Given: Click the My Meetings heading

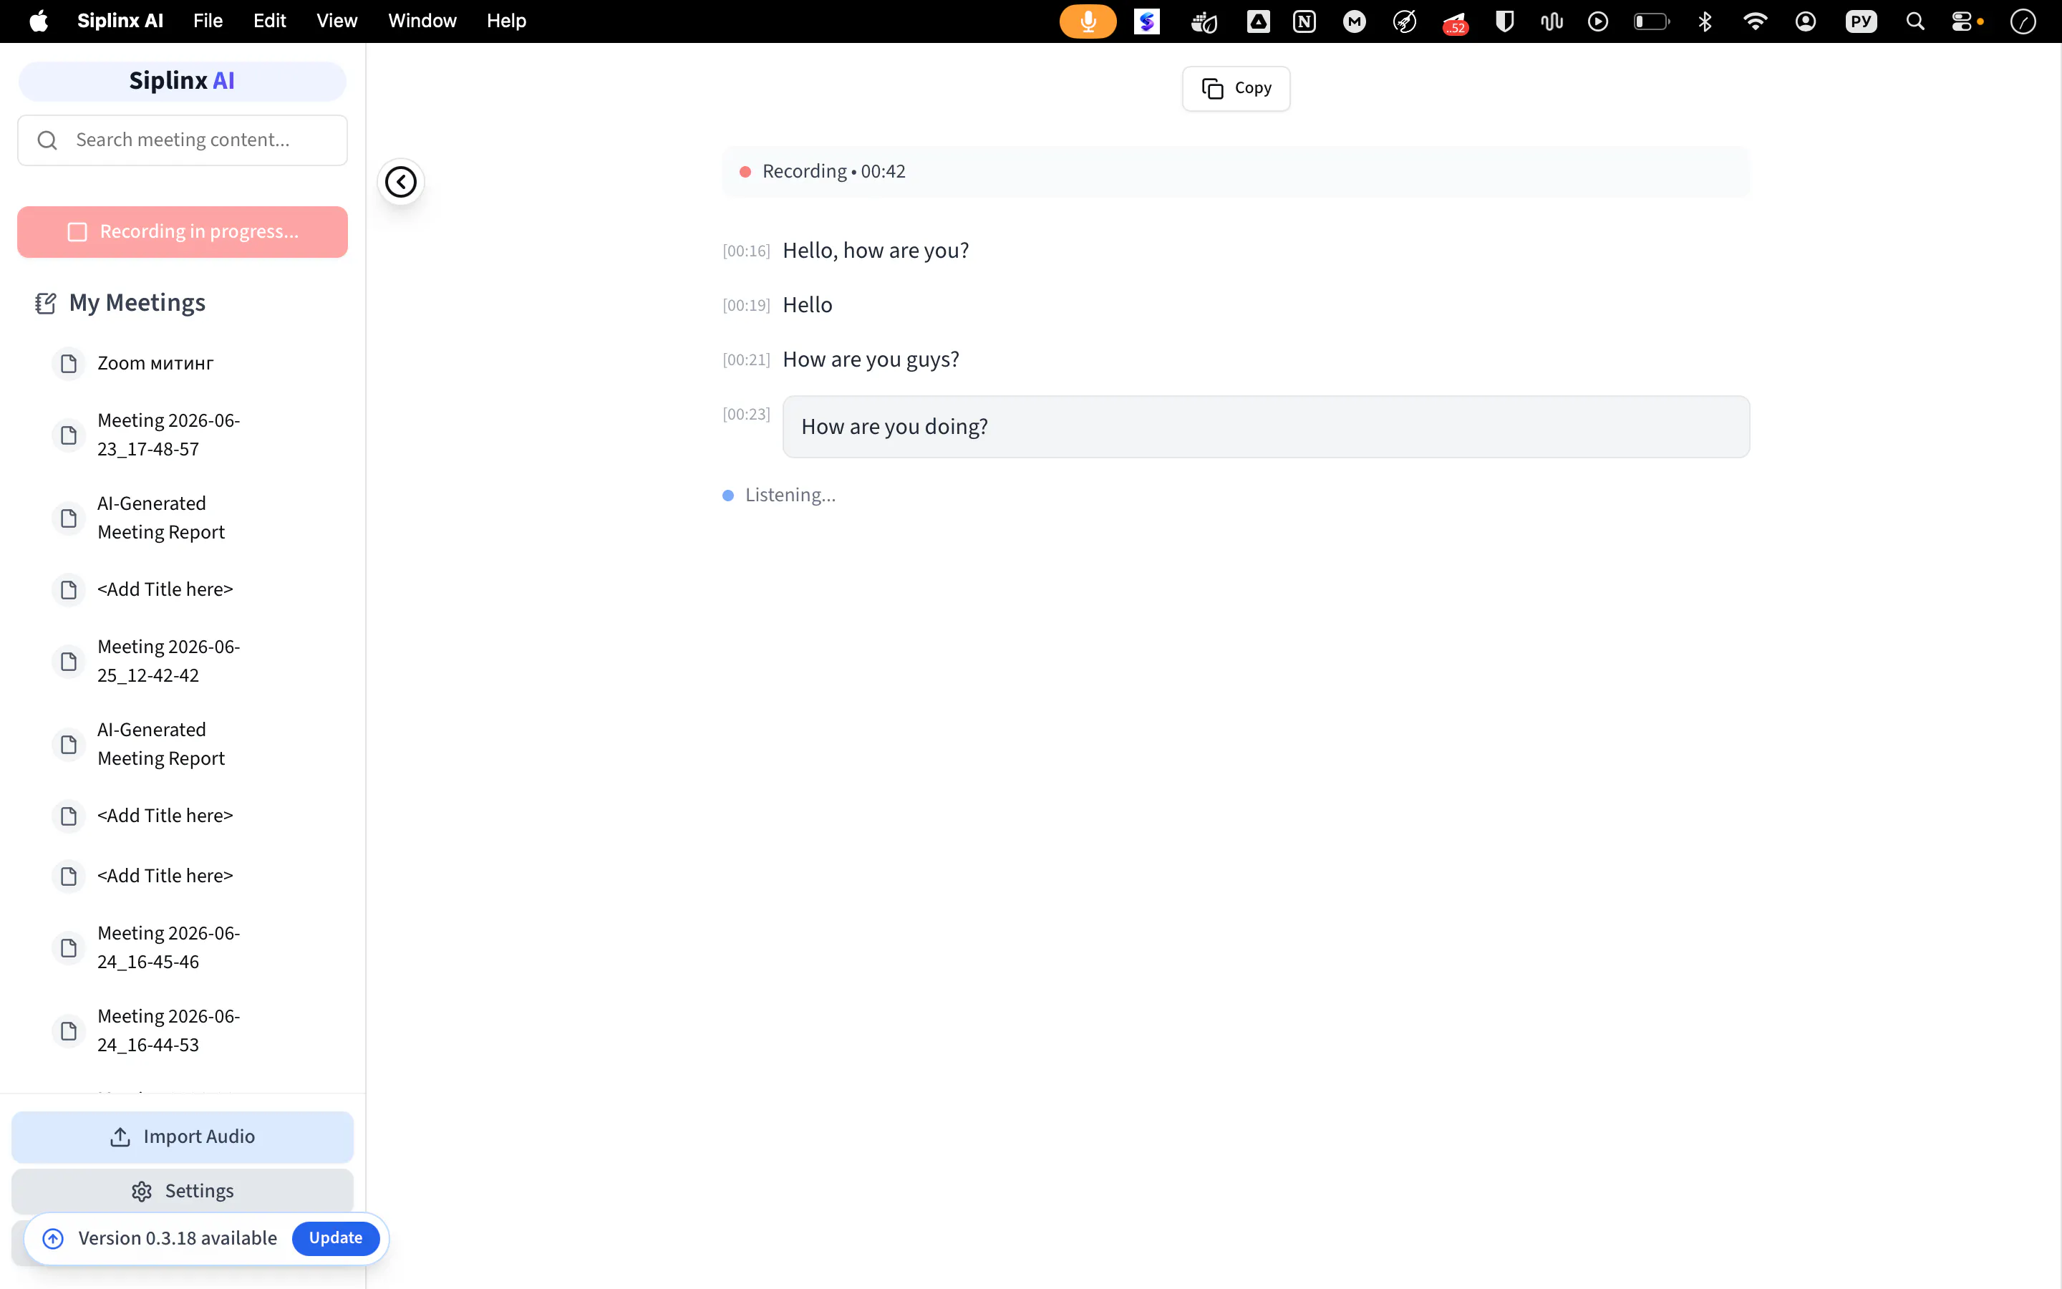Looking at the screenshot, I should 137,303.
